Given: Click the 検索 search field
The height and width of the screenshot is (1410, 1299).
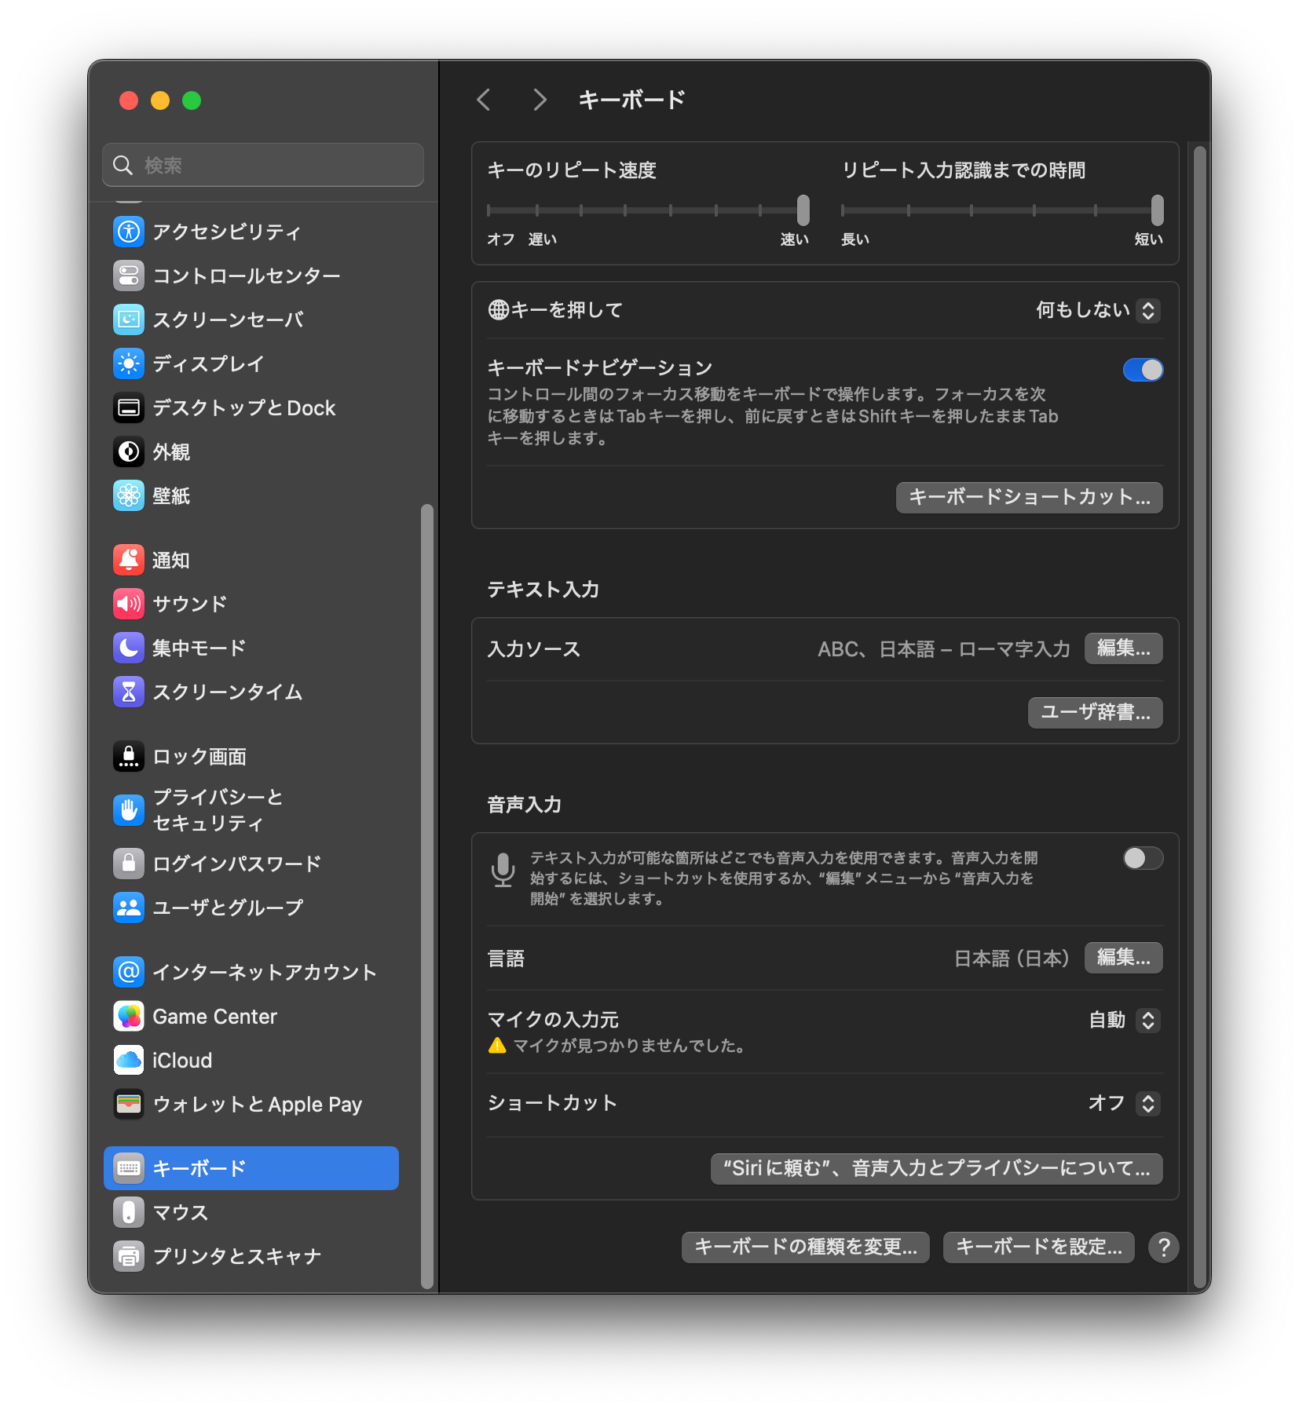Looking at the screenshot, I should click(262, 164).
